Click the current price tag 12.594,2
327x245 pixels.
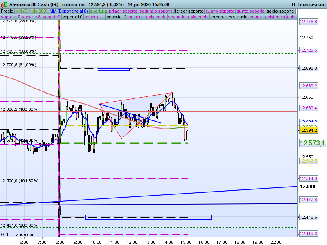point(309,130)
